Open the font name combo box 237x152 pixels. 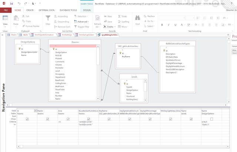click(172, 18)
